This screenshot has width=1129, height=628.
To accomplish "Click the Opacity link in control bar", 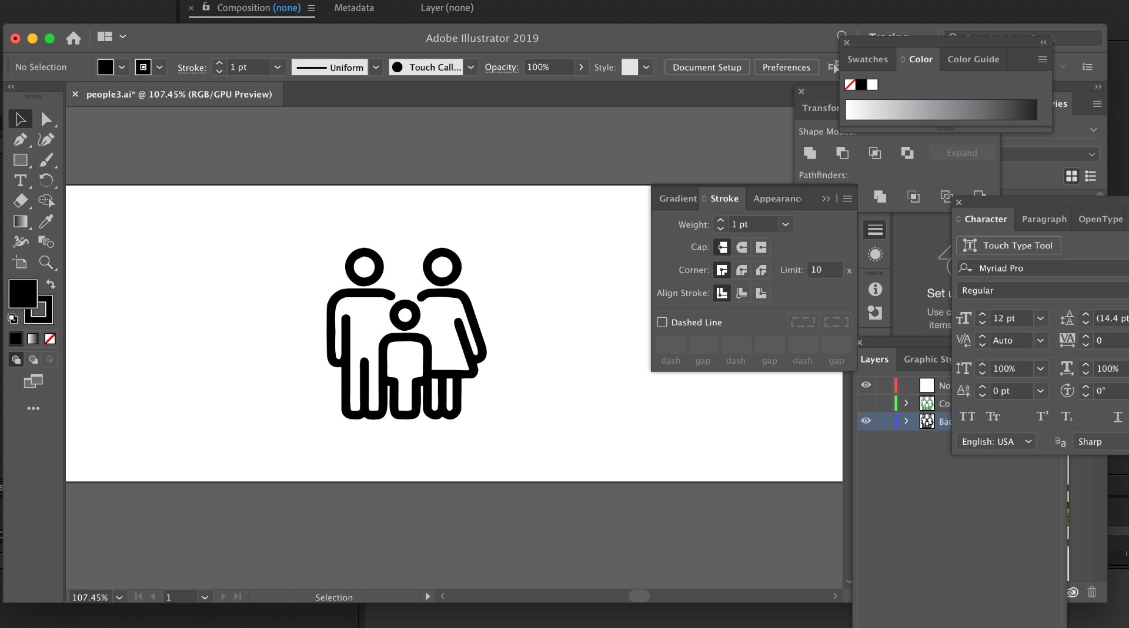I will click(x=502, y=67).
